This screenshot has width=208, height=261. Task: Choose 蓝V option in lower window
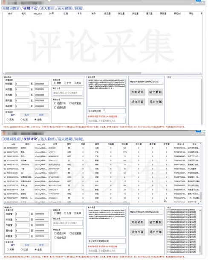[x=13, y=245]
